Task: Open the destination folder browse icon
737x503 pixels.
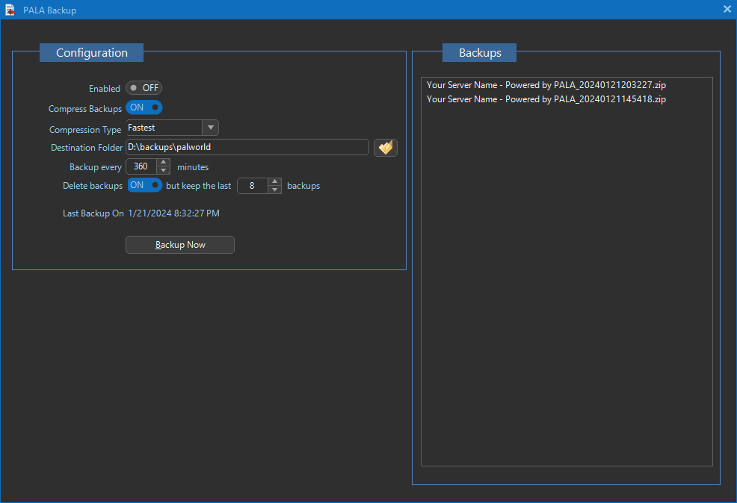Action: [x=385, y=148]
